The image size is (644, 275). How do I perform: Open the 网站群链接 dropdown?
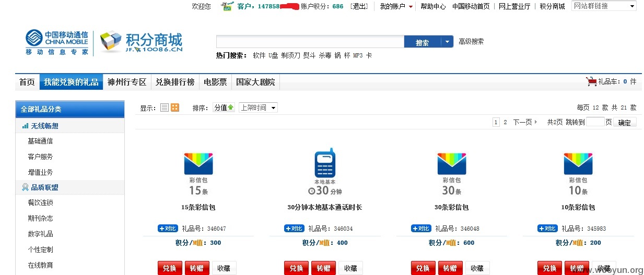click(x=604, y=6)
